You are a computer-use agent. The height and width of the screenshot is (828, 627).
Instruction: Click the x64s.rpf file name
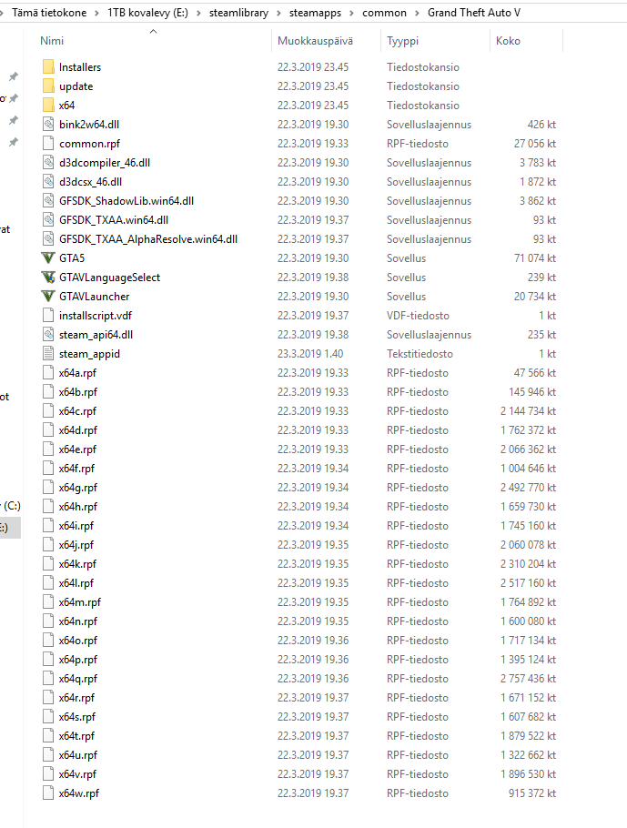[77, 717]
